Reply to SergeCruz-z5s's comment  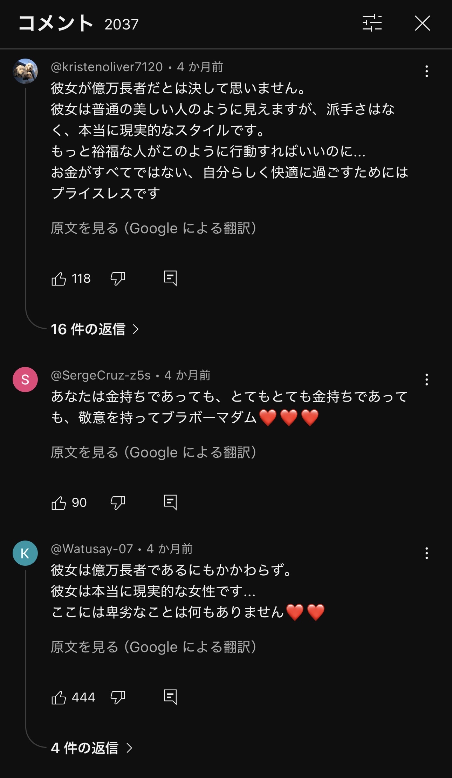170,503
